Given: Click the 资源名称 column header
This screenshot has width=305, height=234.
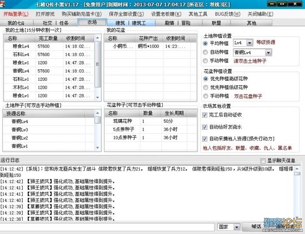Looking at the screenshot, I should click(44, 114).
